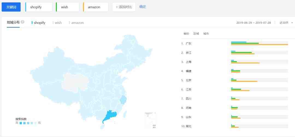Click ranking row 6 江苏
The image size is (295, 137).
tap(235, 90)
